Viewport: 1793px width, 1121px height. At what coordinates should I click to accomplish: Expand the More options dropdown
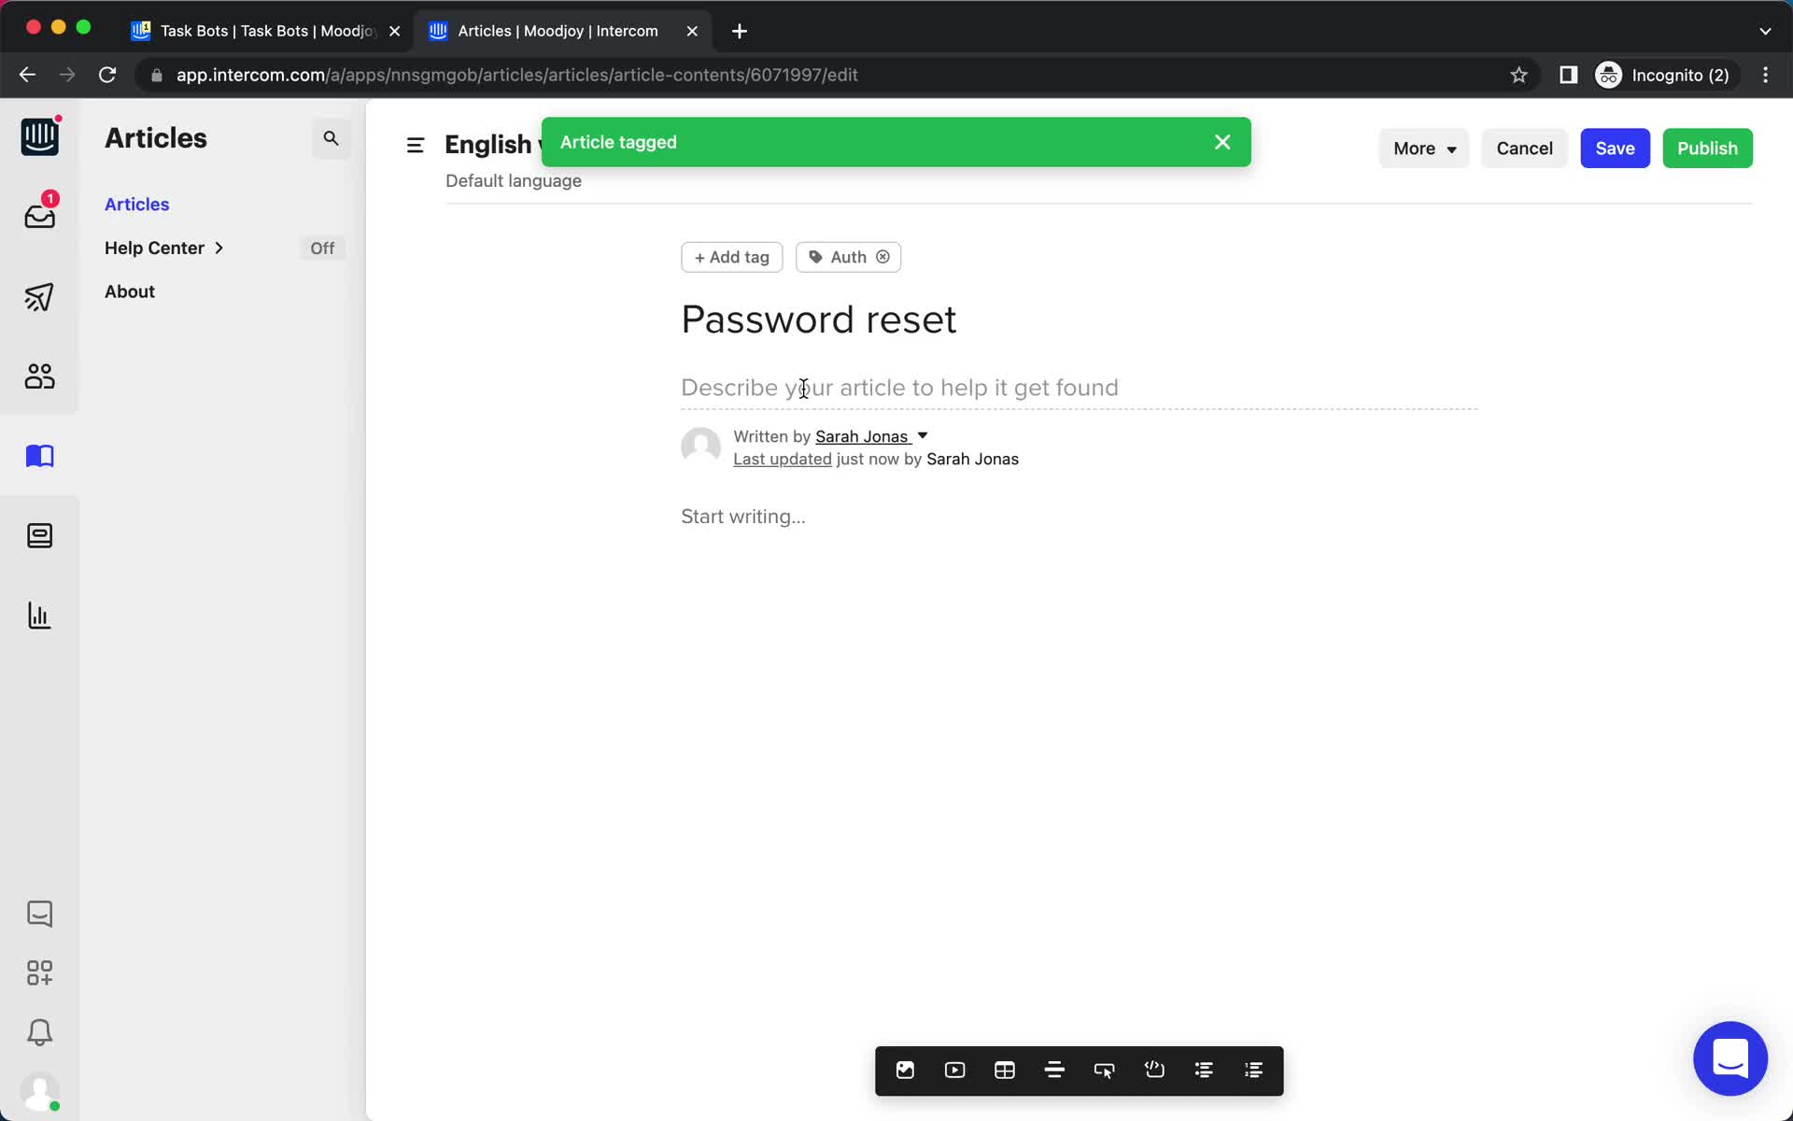click(1422, 148)
